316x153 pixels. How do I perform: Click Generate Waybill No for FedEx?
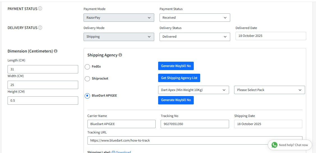point(176,66)
